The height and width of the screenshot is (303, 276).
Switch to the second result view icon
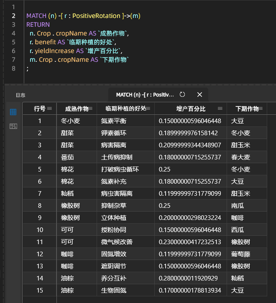click(x=13, y=126)
